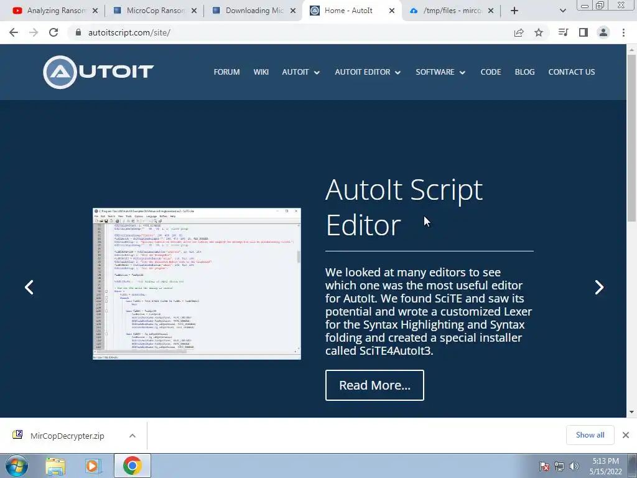637x478 pixels.
Task: Open the FORUM link
Action: (226, 72)
